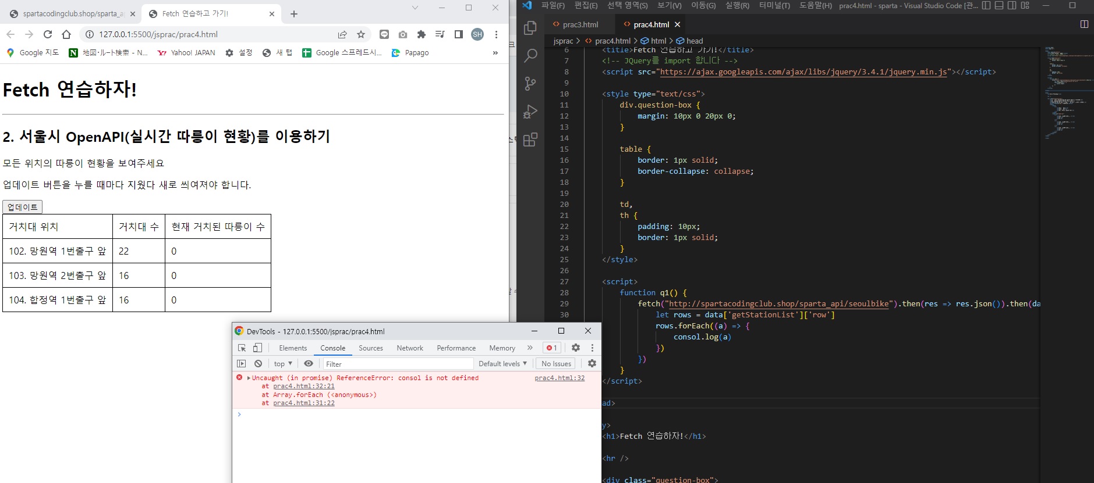Switch to the DevTools Network tab
Viewport: 1094px width, 483px height.
(410, 348)
